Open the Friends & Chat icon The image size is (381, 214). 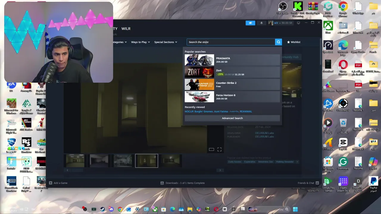coord(317,183)
